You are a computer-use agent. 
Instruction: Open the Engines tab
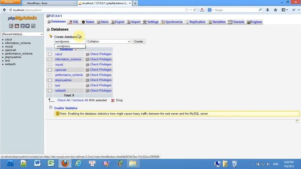(x=254, y=22)
